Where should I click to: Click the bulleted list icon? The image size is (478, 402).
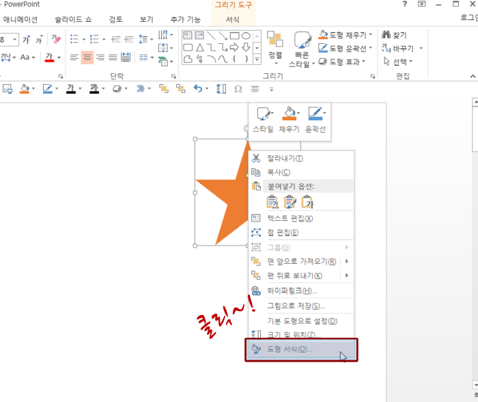point(74,39)
